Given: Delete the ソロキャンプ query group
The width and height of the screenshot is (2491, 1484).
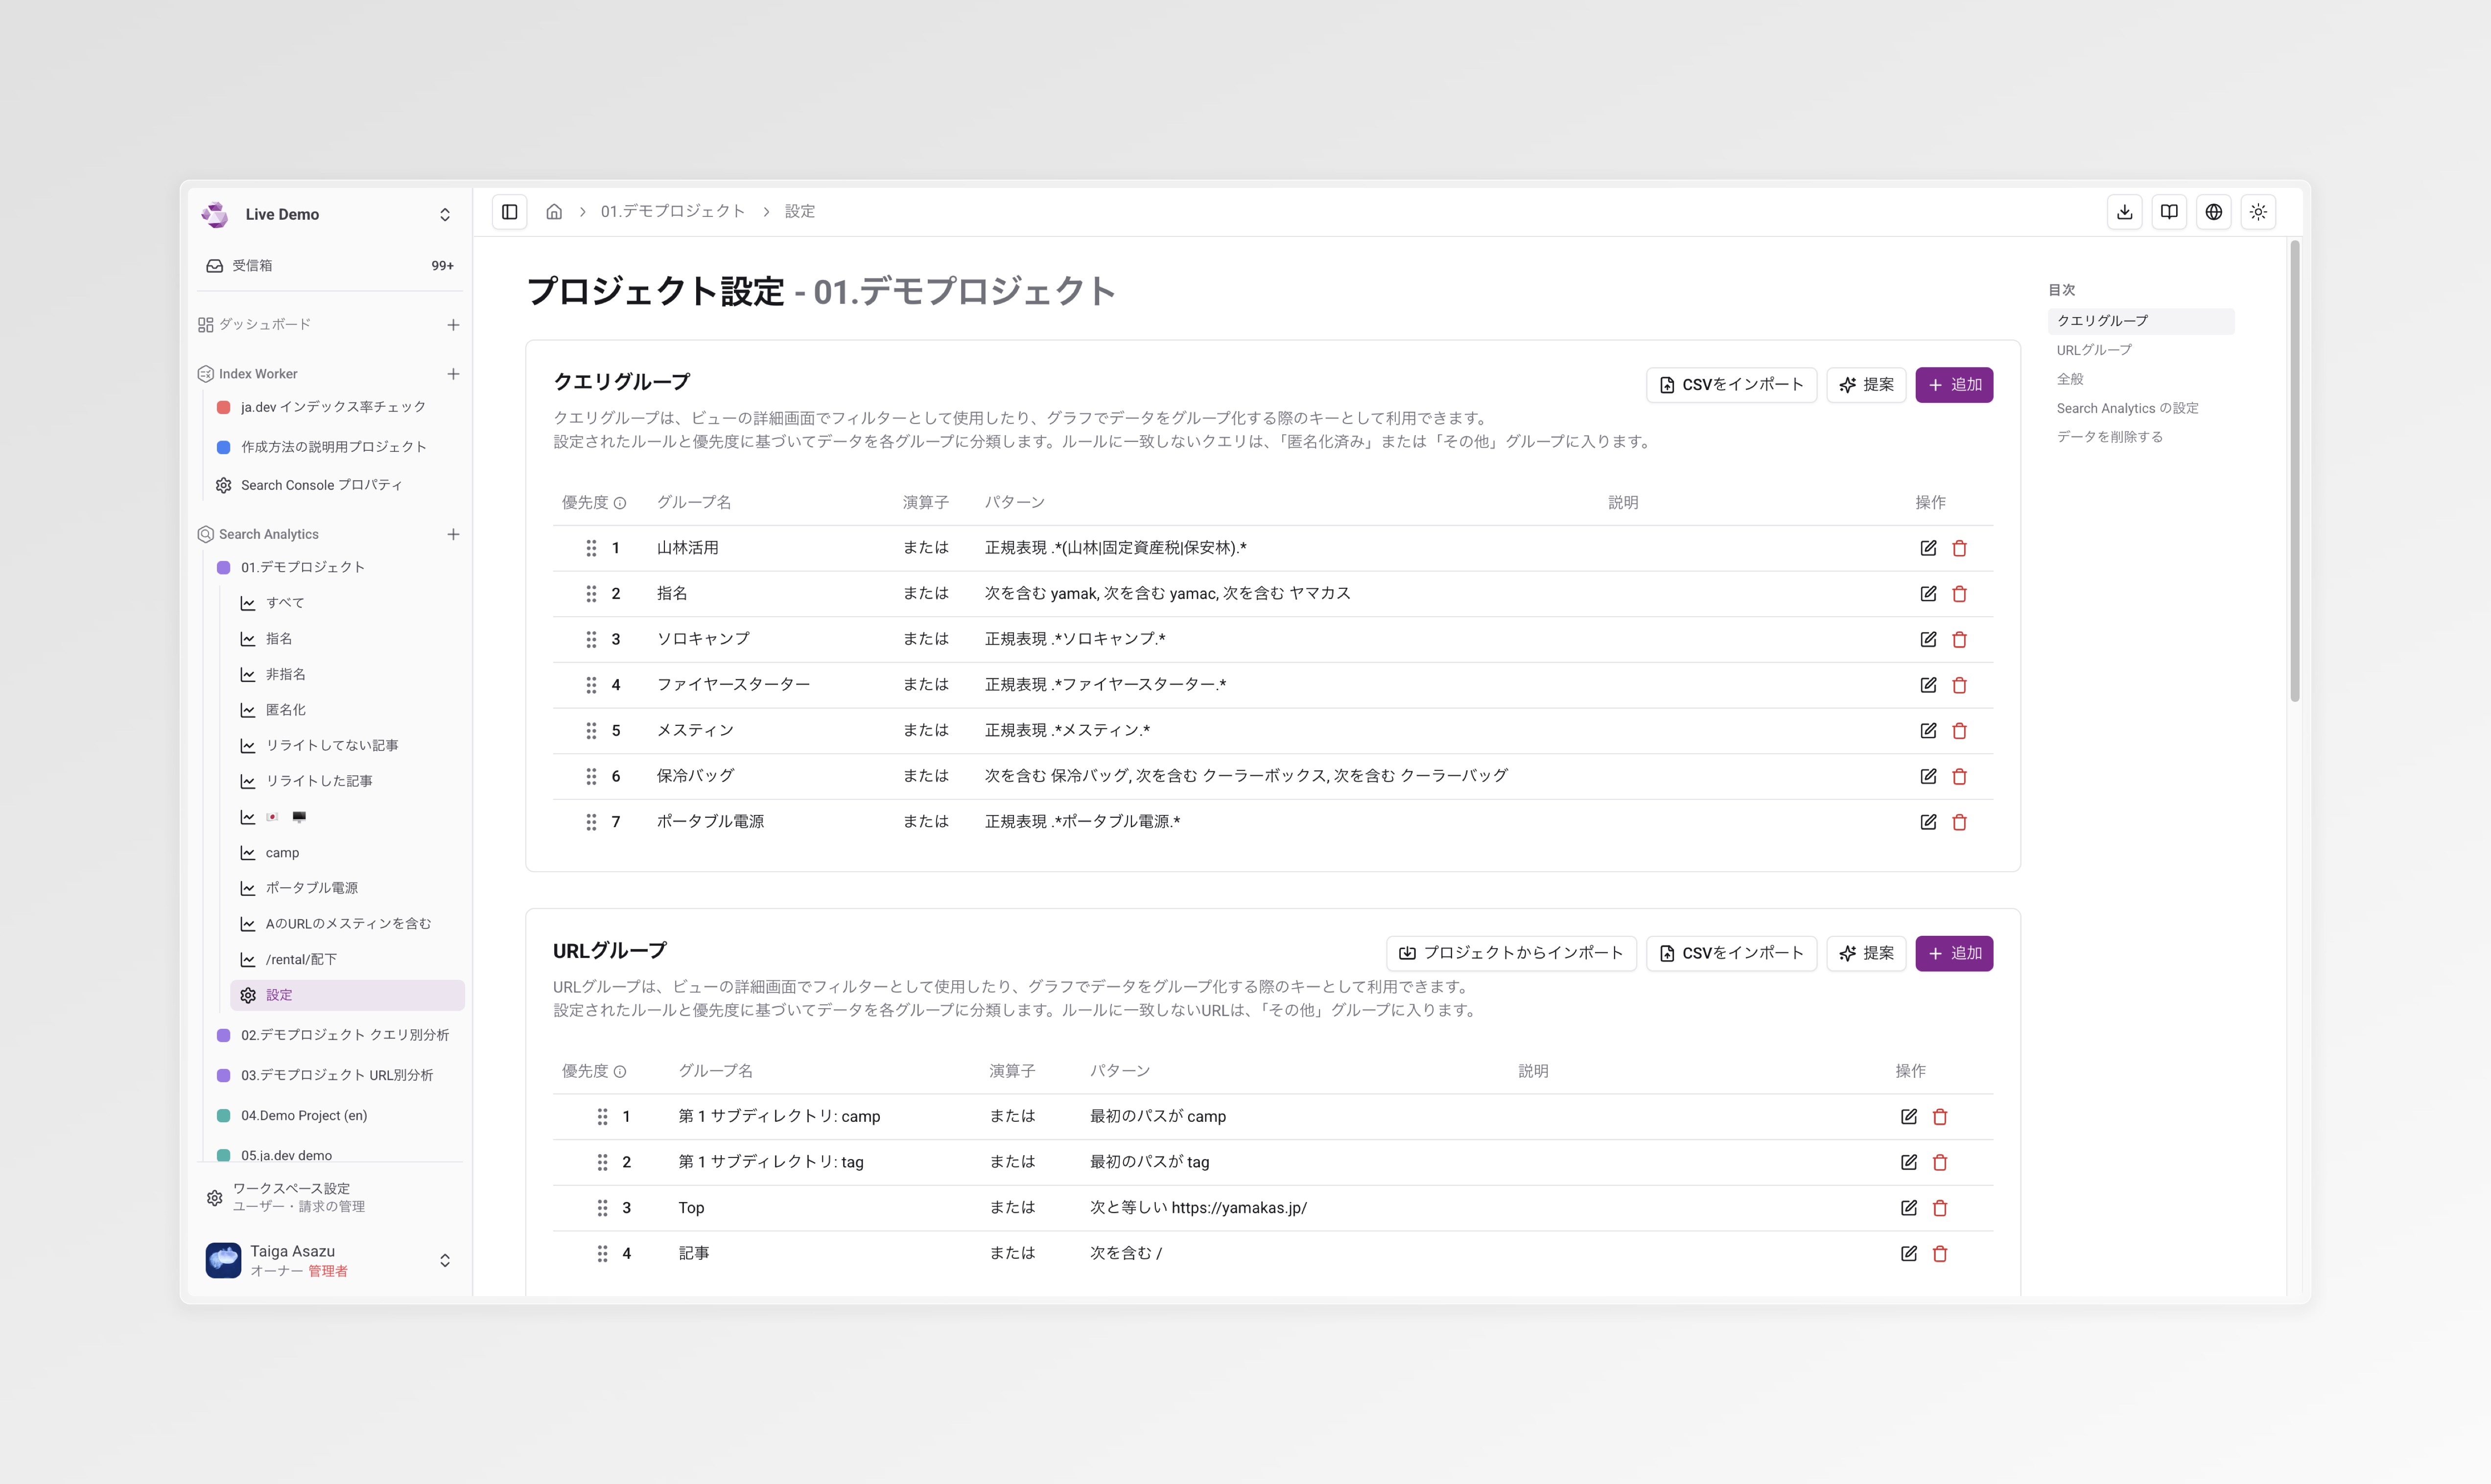Looking at the screenshot, I should (x=1959, y=640).
